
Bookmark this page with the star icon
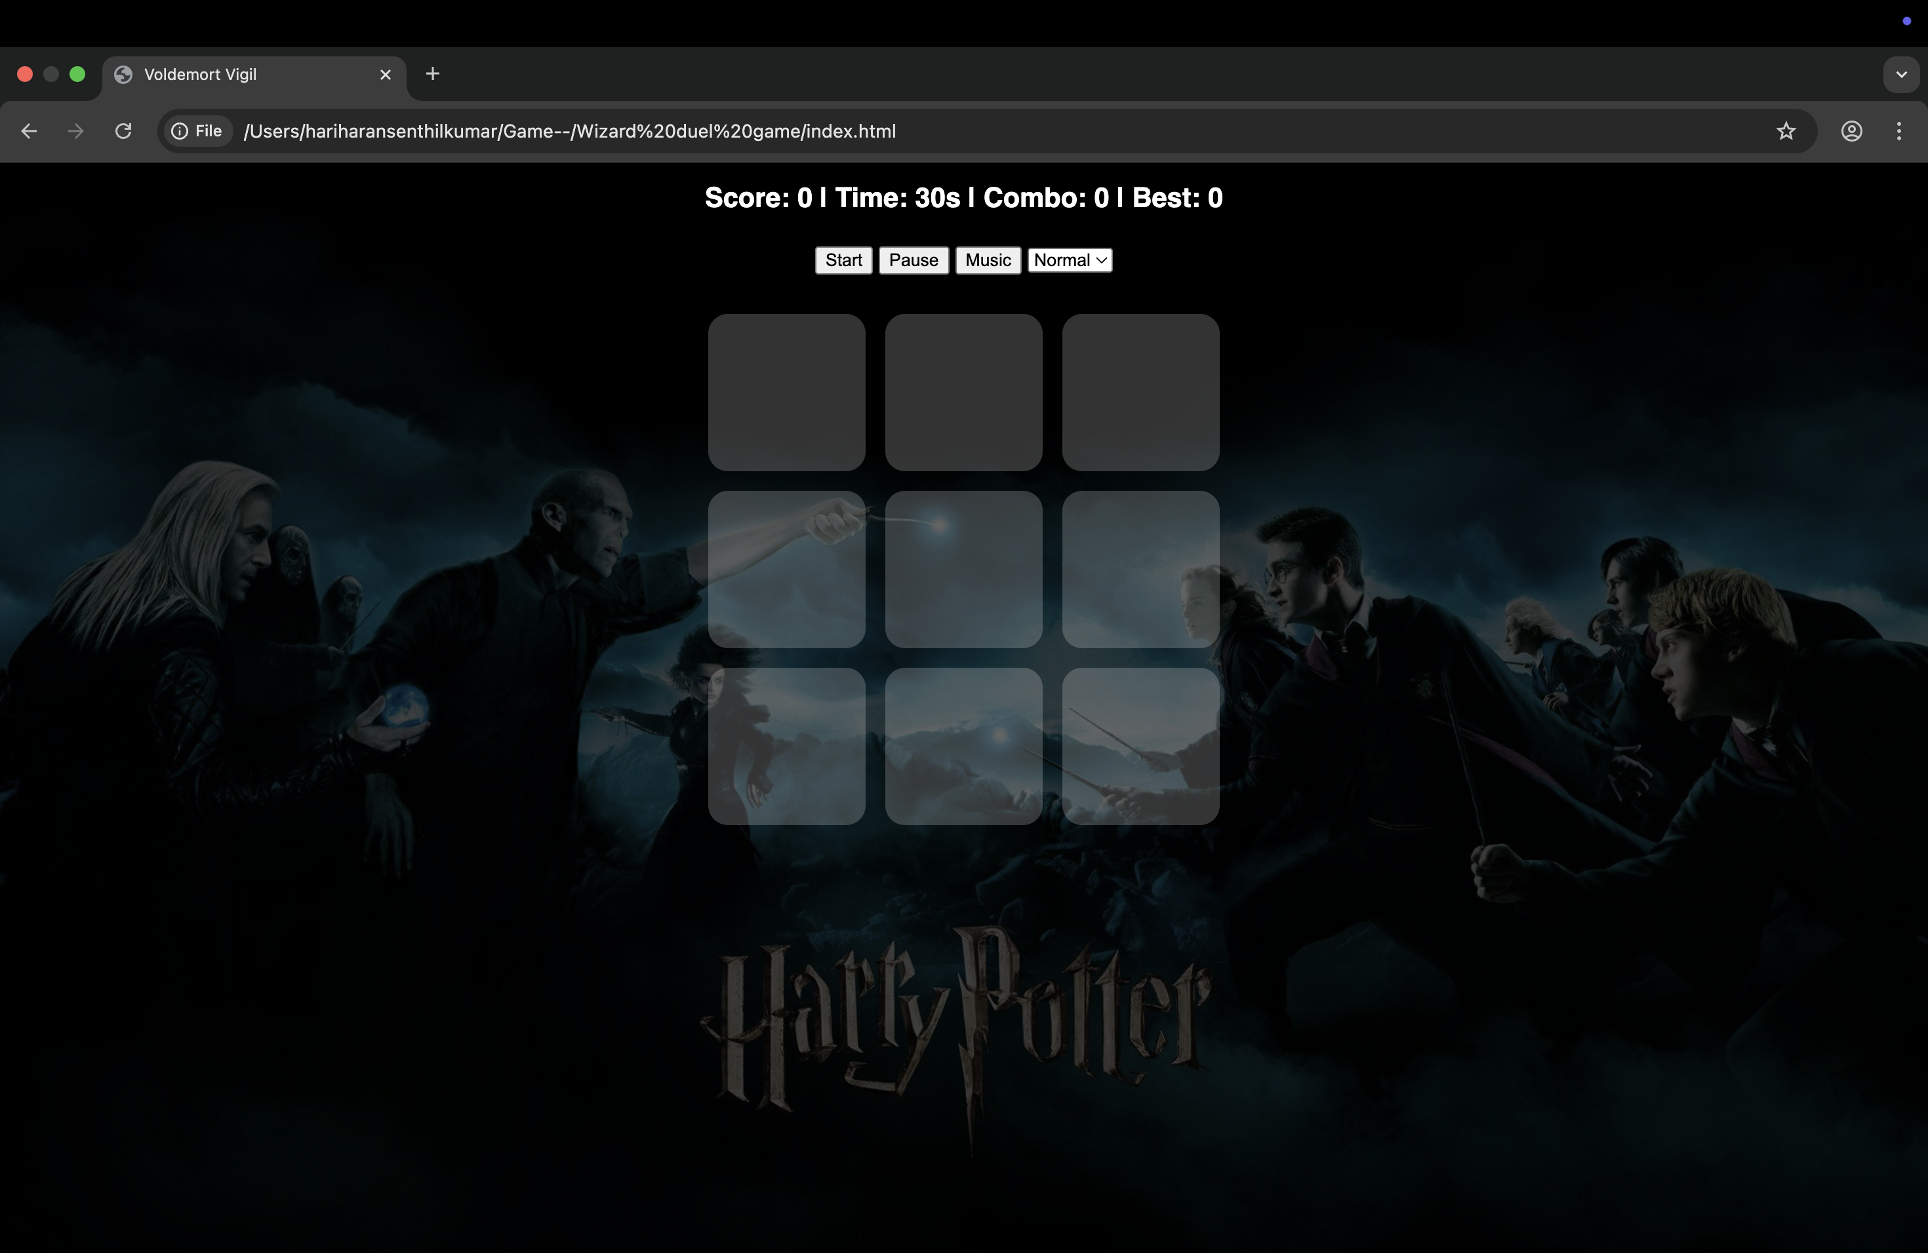(1786, 131)
